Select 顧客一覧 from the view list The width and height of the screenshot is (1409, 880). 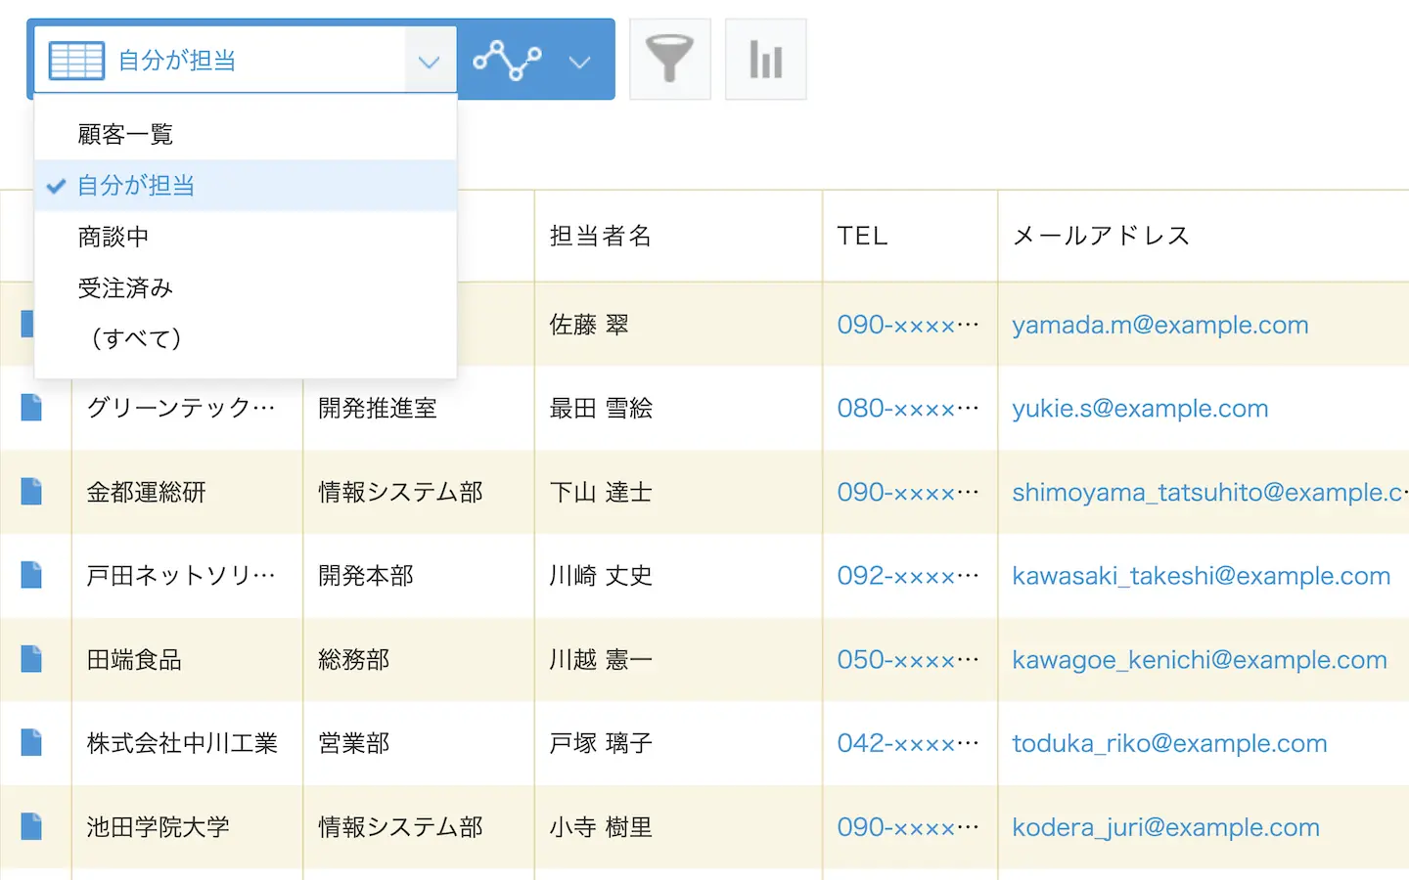click(x=125, y=134)
